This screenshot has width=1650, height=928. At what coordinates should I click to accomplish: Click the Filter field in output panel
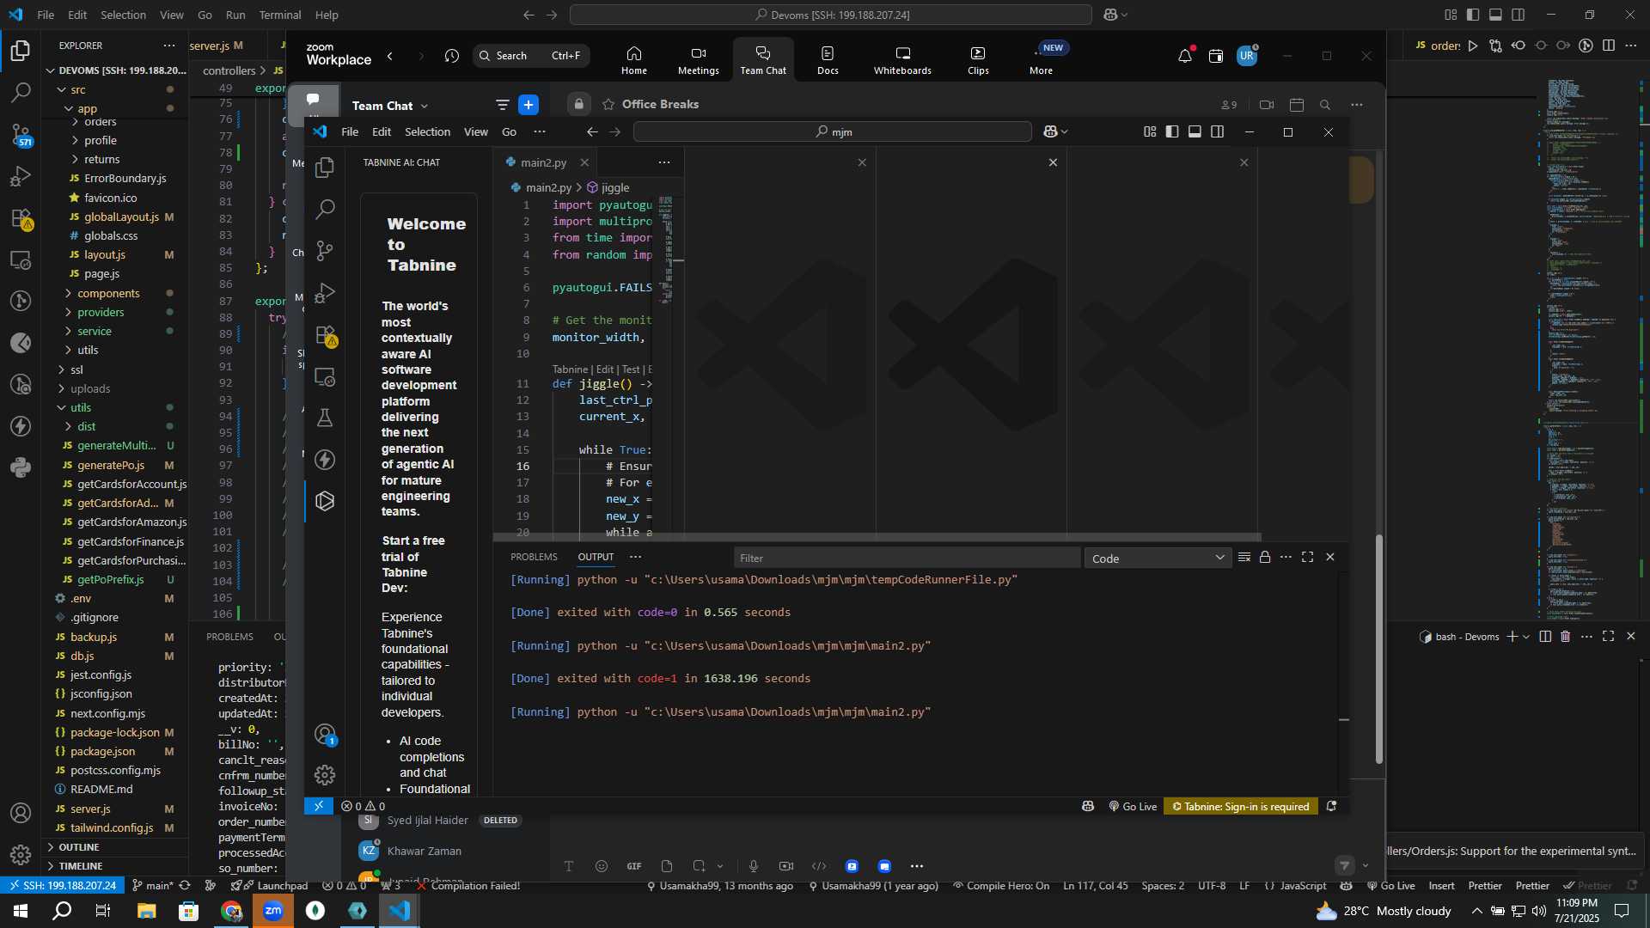907,559
